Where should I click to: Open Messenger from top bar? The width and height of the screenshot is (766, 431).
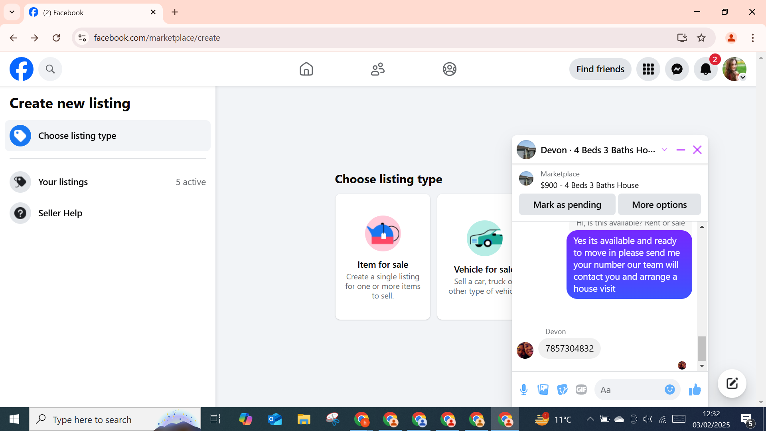[677, 69]
